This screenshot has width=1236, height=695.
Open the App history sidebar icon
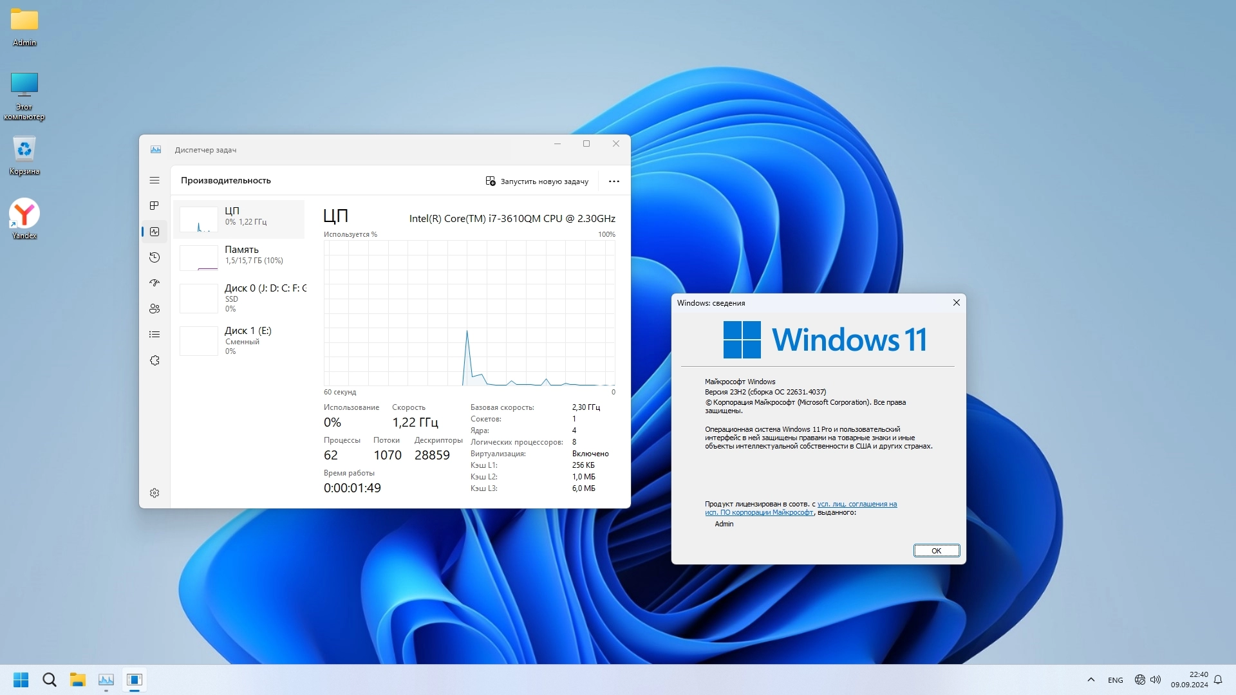click(x=154, y=257)
